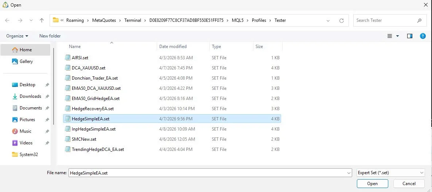Image resolution: width=432 pixels, height=192 pixels.
Task: Click the search magnifier icon
Action: tap(419, 20)
